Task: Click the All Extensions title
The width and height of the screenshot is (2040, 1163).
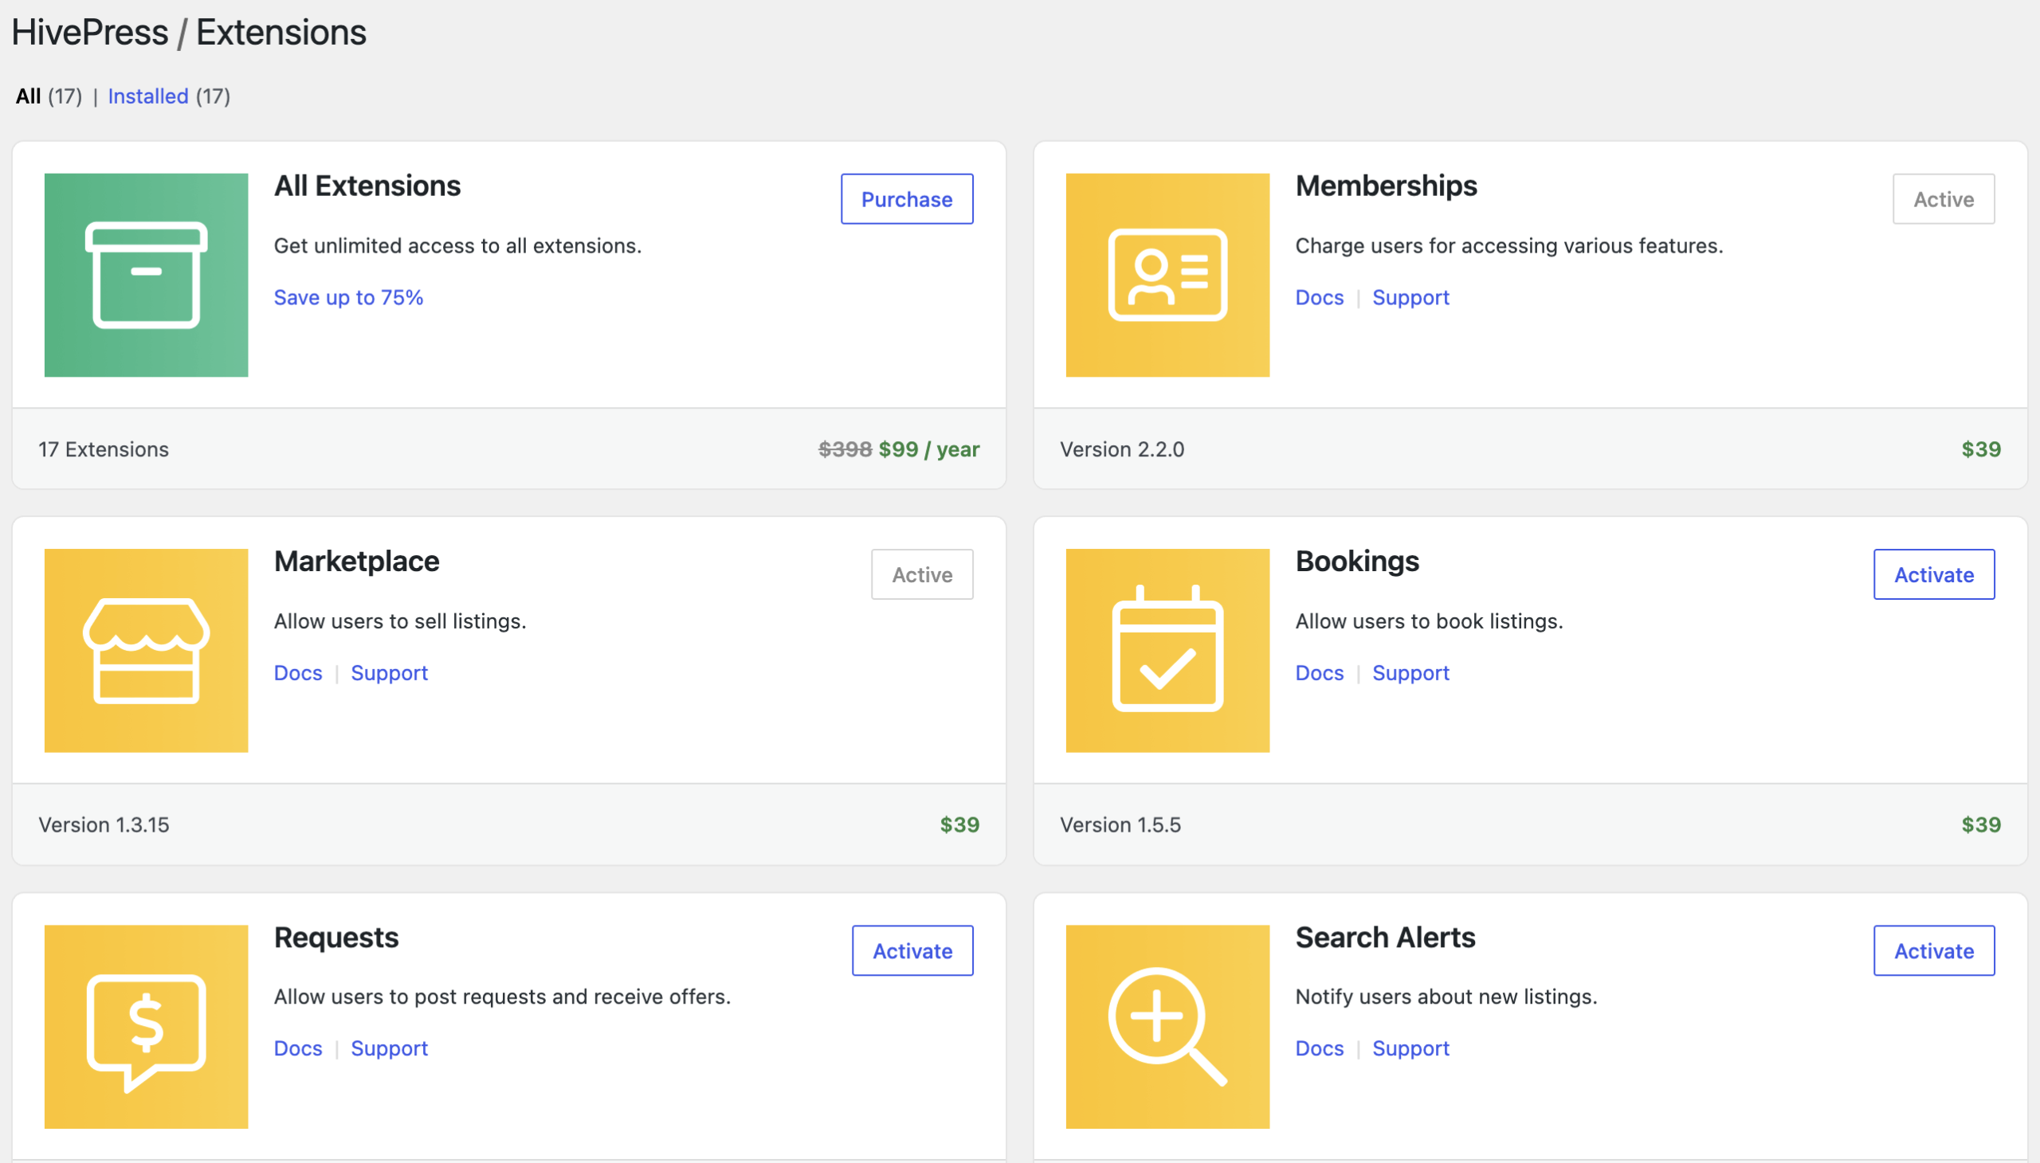Action: click(367, 186)
